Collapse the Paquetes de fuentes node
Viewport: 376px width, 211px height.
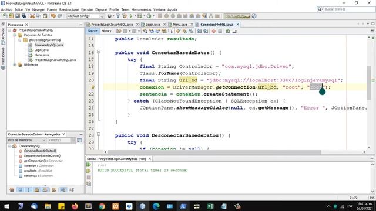[x=15, y=35]
